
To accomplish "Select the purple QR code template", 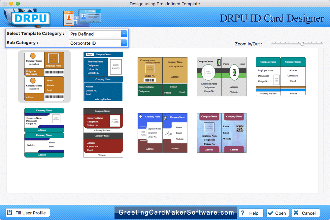I will pos(221,133).
